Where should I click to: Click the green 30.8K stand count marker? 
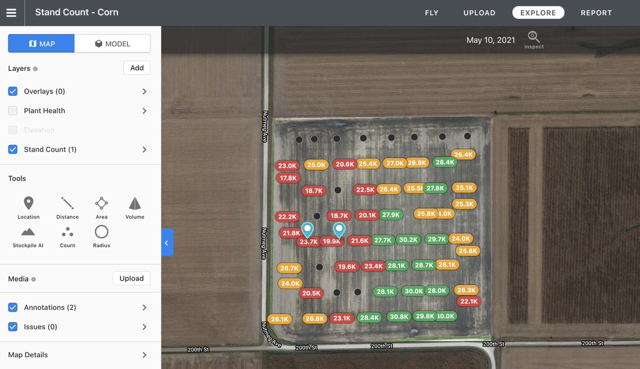[x=399, y=316]
